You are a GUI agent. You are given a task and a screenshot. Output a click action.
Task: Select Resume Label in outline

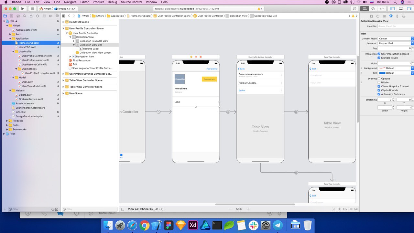click(x=91, y=49)
